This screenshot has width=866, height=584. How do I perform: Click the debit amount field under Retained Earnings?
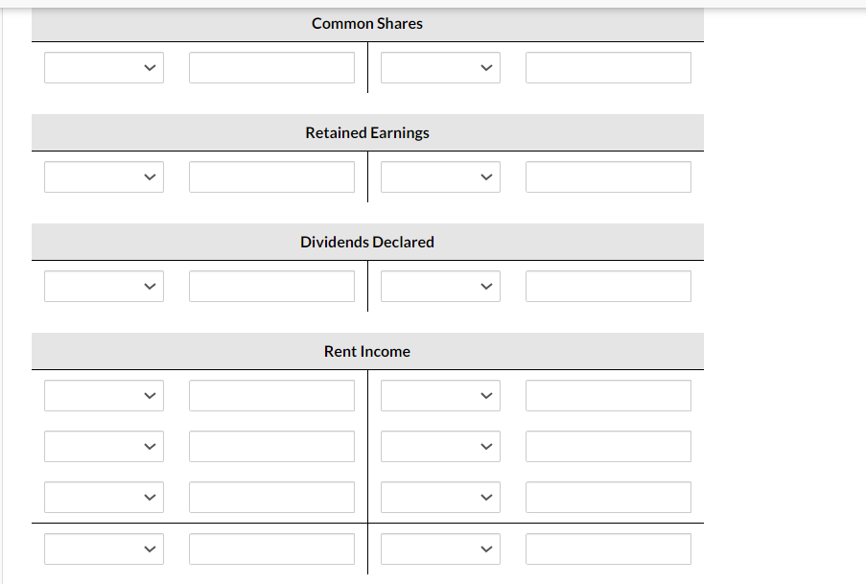[271, 176]
